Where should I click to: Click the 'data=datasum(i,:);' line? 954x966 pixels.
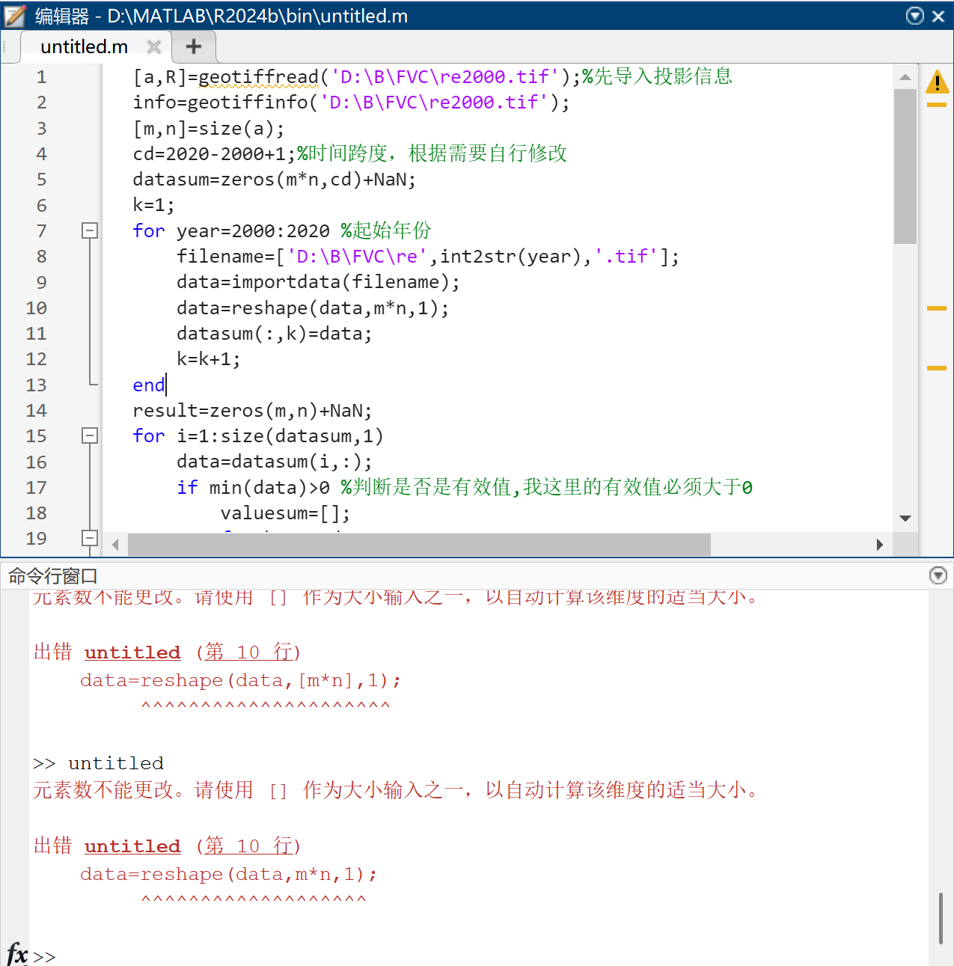click(x=274, y=462)
